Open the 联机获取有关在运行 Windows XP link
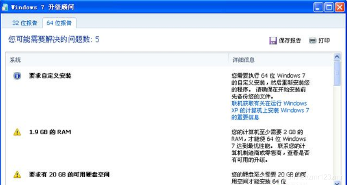 270,110
